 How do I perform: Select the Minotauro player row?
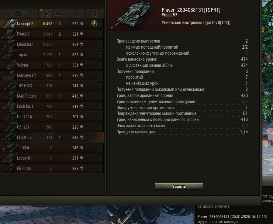[x=52, y=44]
